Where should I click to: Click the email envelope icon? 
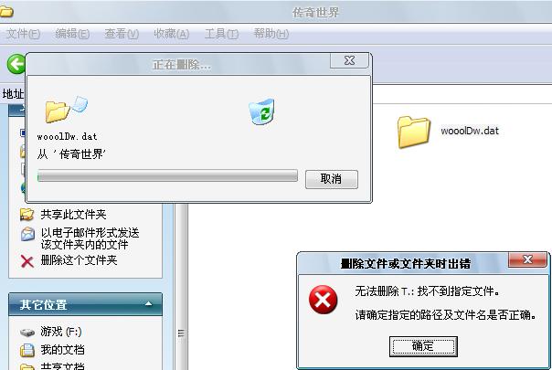(27, 234)
